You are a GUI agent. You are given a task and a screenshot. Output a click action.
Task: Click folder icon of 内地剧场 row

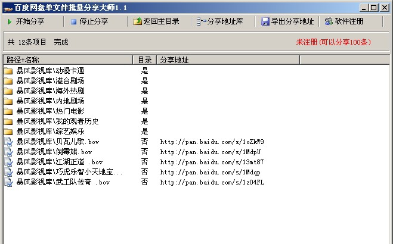pyautogui.click(x=8, y=101)
